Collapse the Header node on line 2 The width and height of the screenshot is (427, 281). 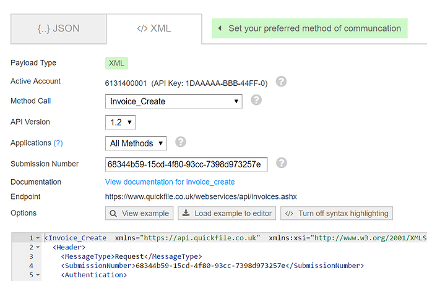point(37,247)
